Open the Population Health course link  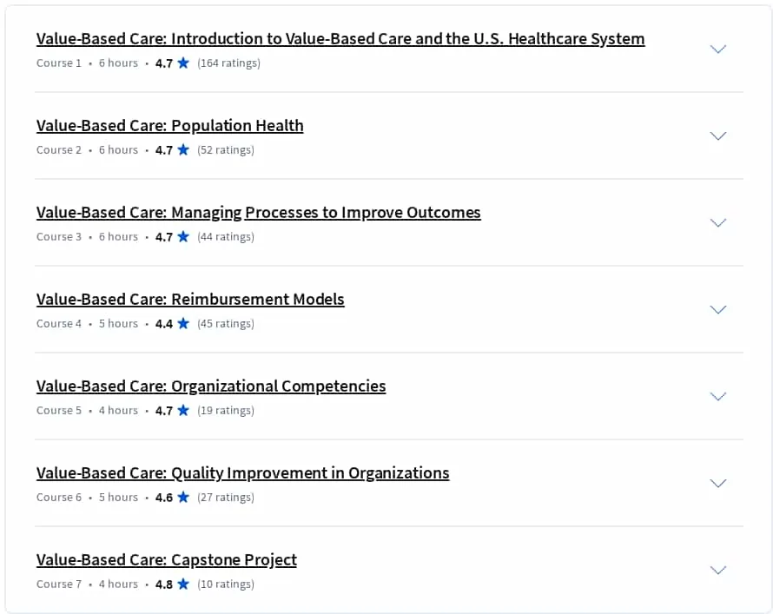coord(169,126)
